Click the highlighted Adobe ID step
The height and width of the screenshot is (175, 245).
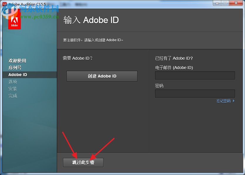click(x=18, y=75)
